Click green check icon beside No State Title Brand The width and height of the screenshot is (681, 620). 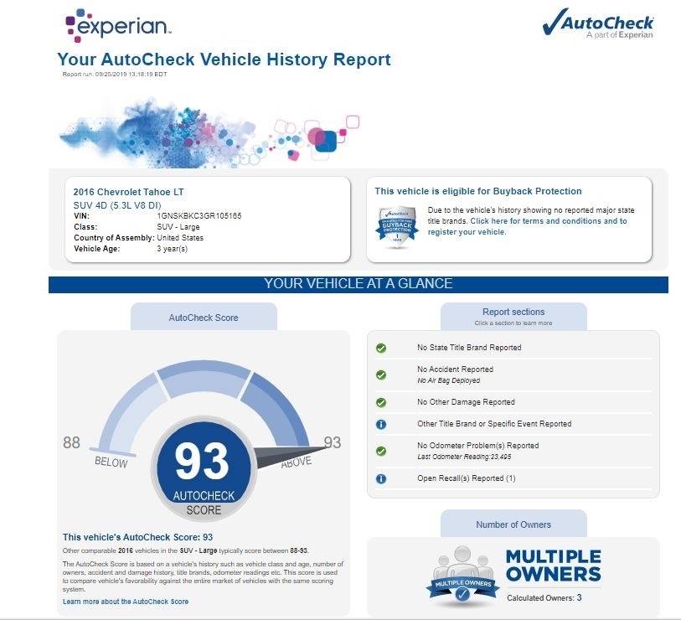click(381, 348)
